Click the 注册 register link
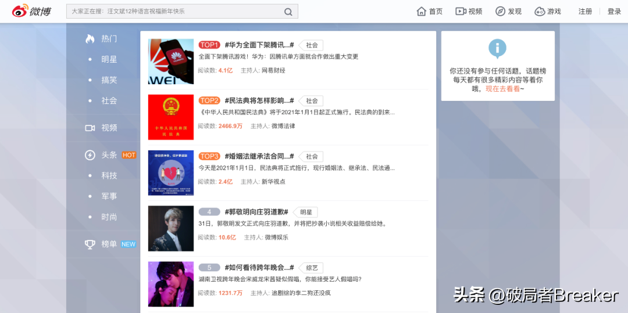The image size is (628, 313). click(585, 12)
